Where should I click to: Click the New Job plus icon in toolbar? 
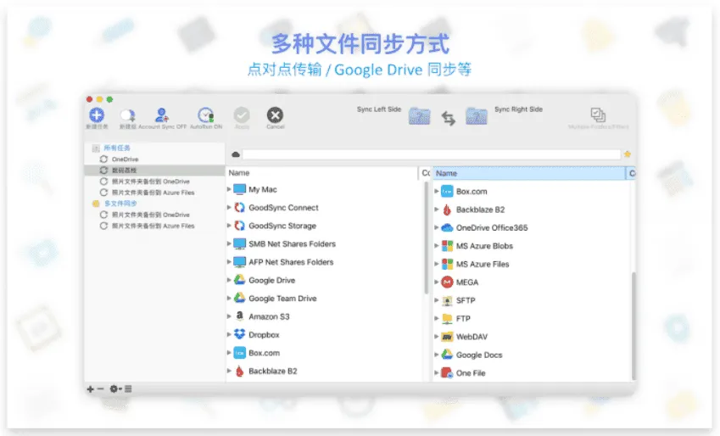[97, 115]
